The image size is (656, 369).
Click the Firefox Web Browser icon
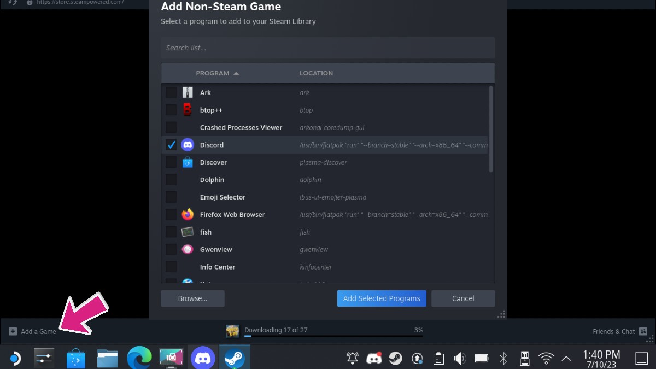(x=188, y=215)
